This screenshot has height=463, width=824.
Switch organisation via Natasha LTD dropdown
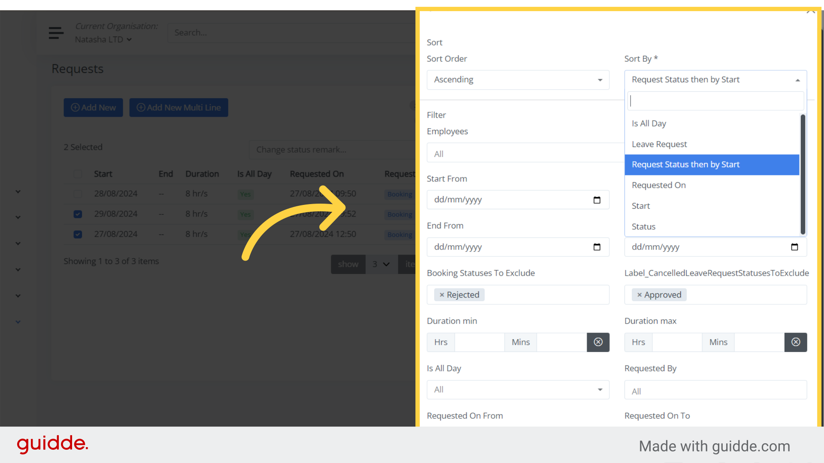[103, 39]
